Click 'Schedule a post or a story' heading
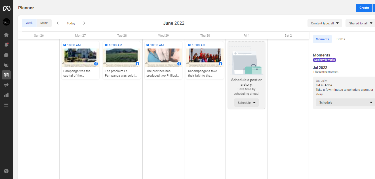 pyautogui.click(x=247, y=82)
